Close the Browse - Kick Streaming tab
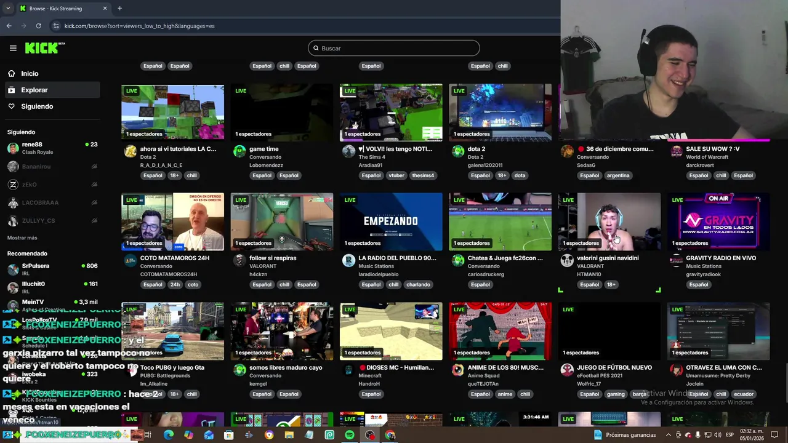Viewport: 788px width, 443px height. tap(105, 8)
